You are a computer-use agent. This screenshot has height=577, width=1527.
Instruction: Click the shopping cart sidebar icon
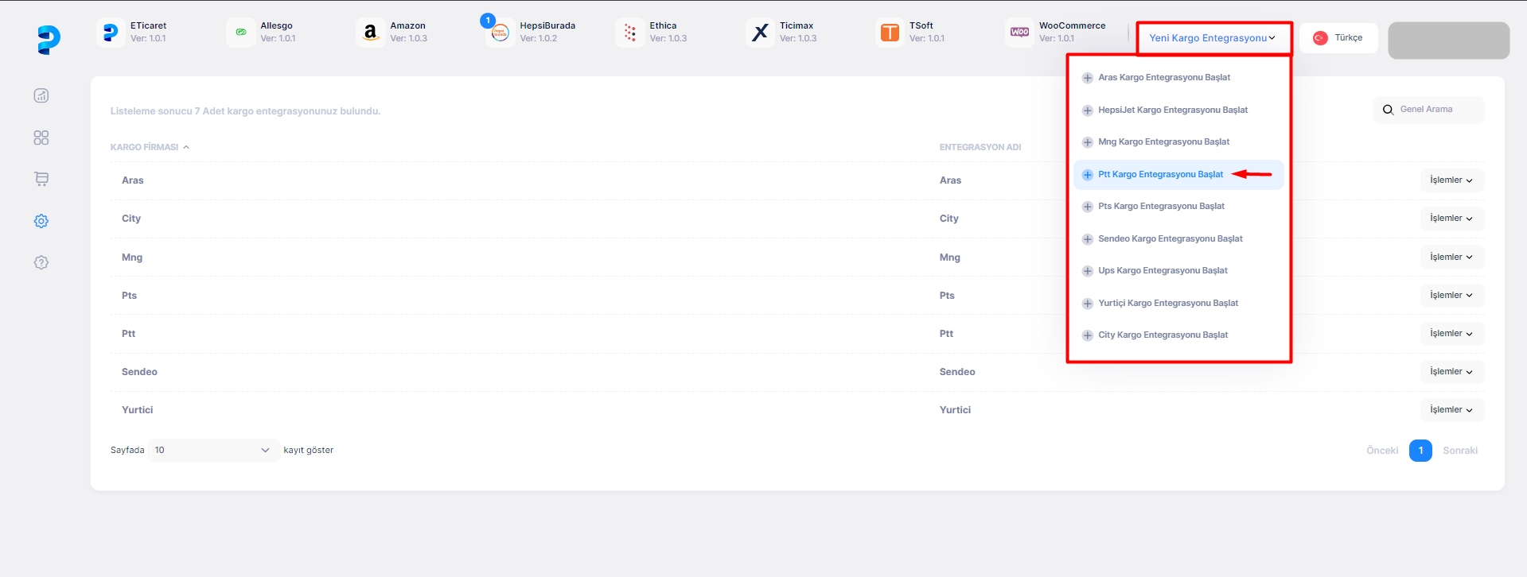tap(41, 179)
